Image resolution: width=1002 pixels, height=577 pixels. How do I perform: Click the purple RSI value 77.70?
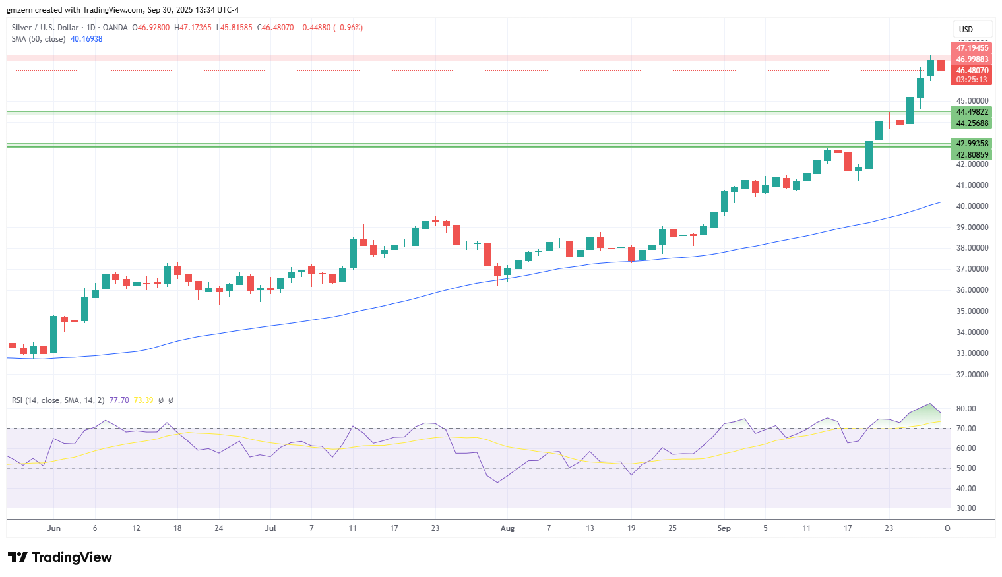(119, 400)
